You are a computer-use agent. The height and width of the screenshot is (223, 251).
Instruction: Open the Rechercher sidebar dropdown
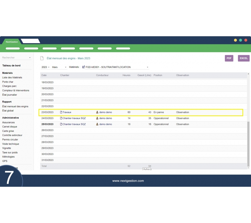[x=16, y=58]
